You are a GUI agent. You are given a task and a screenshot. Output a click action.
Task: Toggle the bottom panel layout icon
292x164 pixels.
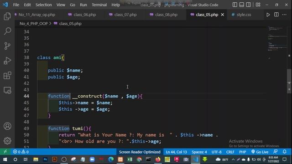point(241,5)
